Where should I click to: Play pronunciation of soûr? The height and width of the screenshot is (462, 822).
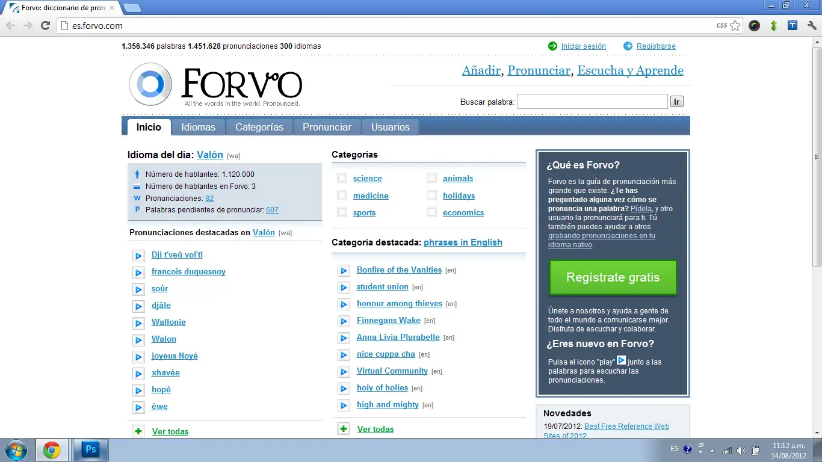pos(138,289)
